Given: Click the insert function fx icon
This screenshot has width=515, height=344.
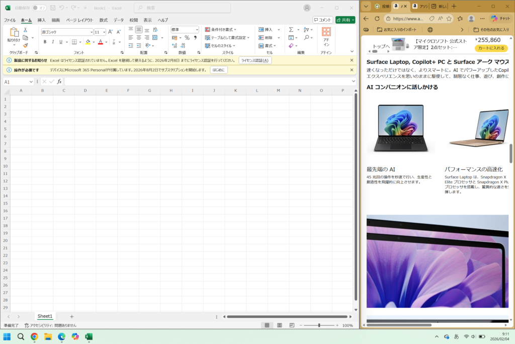Looking at the screenshot, I should click(x=59, y=82).
